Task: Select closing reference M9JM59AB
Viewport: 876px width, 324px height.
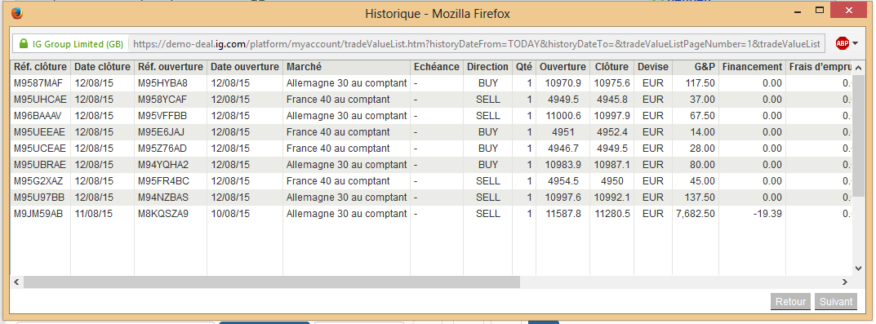Action: pyautogui.click(x=38, y=213)
